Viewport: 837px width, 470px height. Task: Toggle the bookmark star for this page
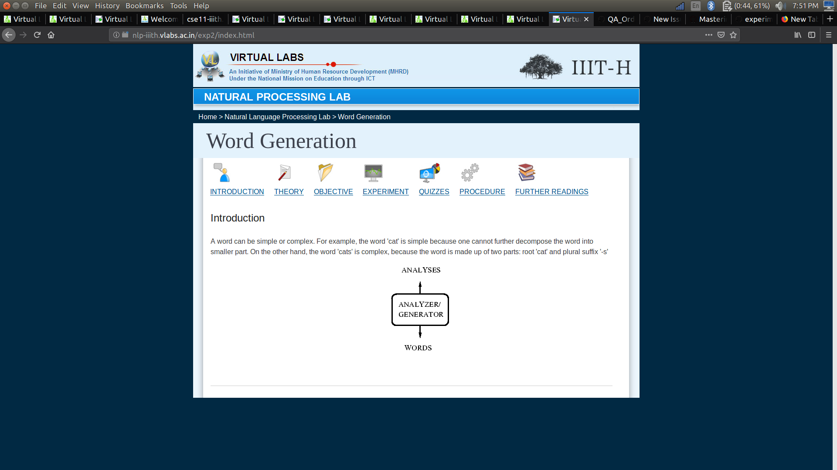[x=734, y=35]
